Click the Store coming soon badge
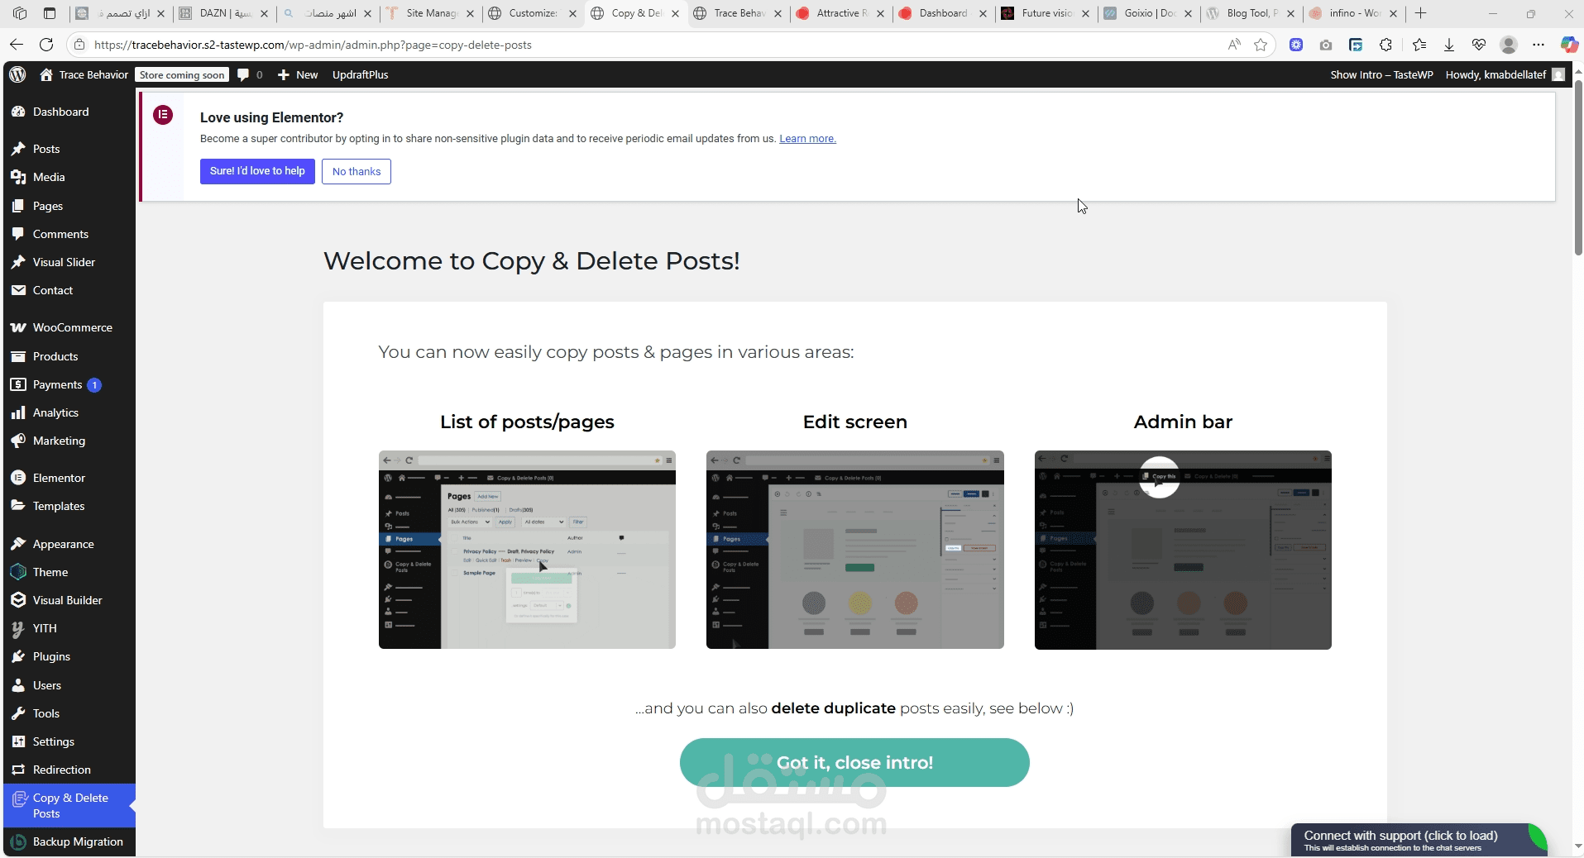 point(182,74)
